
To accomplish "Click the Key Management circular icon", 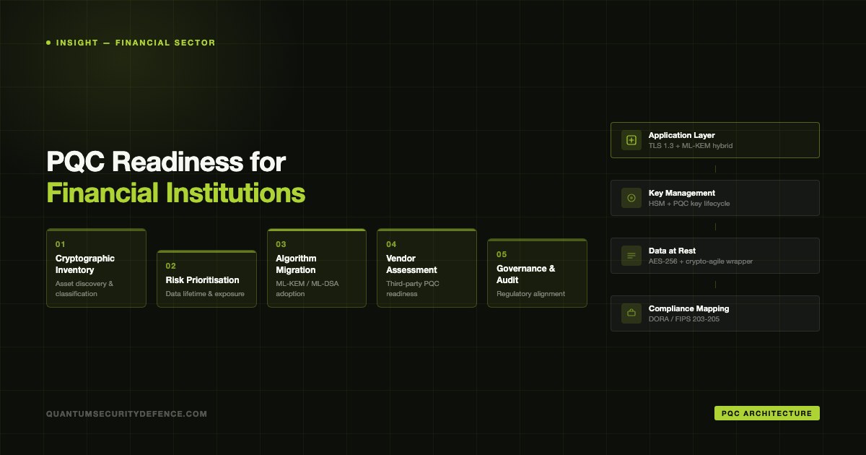I will [x=631, y=198].
